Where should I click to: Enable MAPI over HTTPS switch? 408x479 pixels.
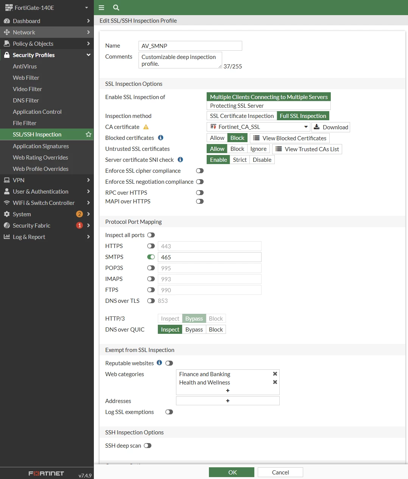tap(200, 202)
